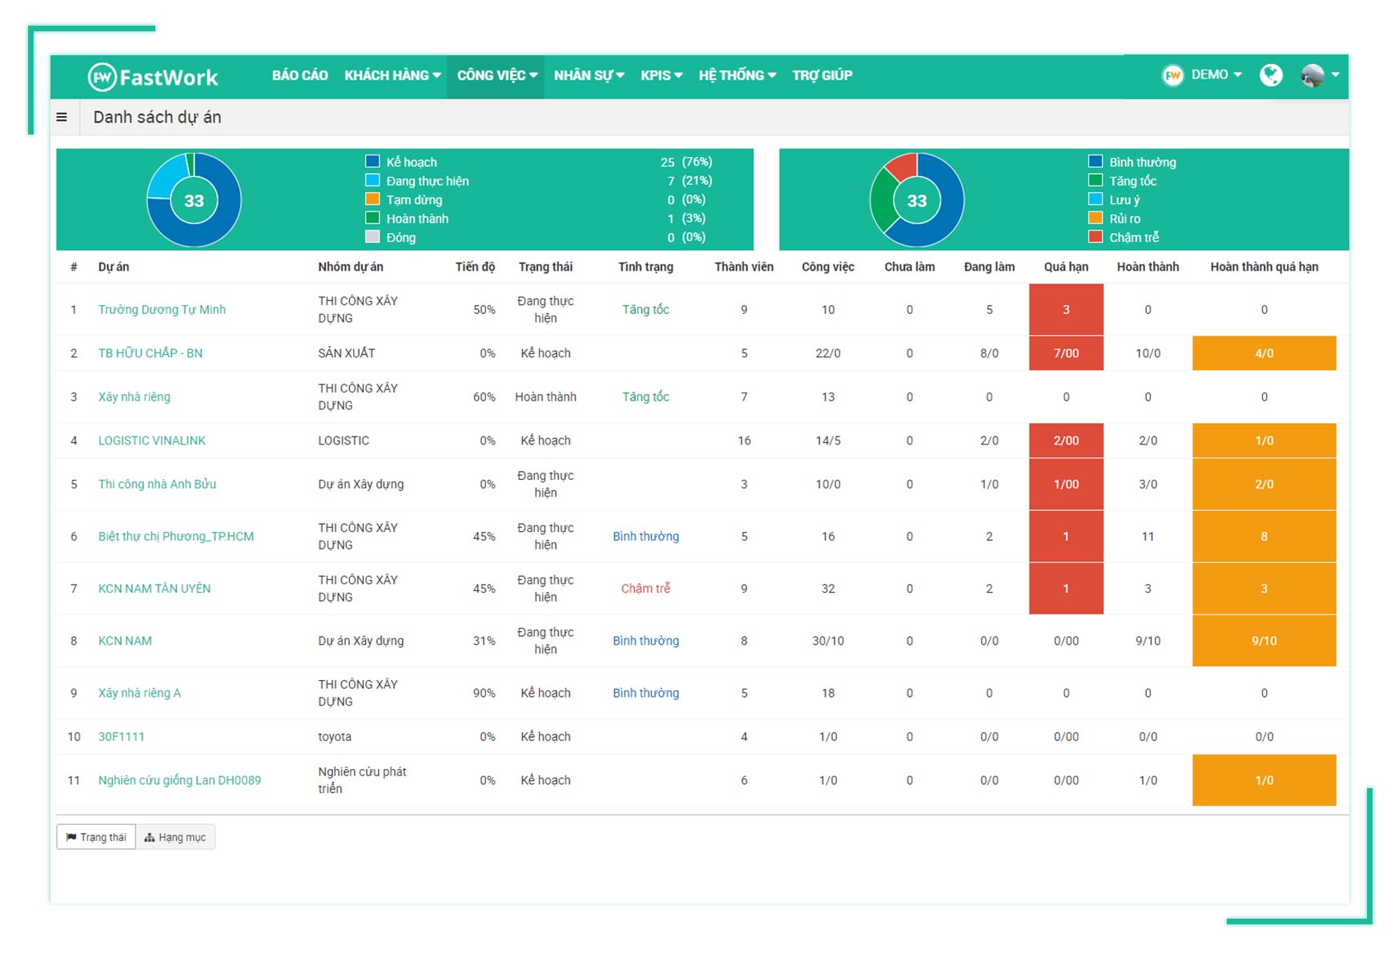
Task: Click the DEMO company logo icon
Action: coord(1172,75)
